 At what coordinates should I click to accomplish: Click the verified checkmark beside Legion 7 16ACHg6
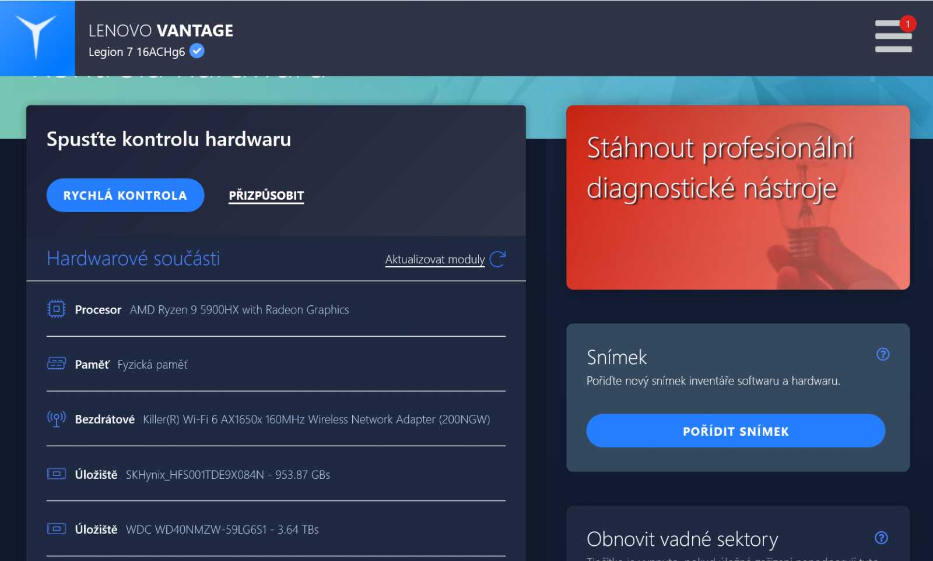pyautogui.click(x=197, y=51)
